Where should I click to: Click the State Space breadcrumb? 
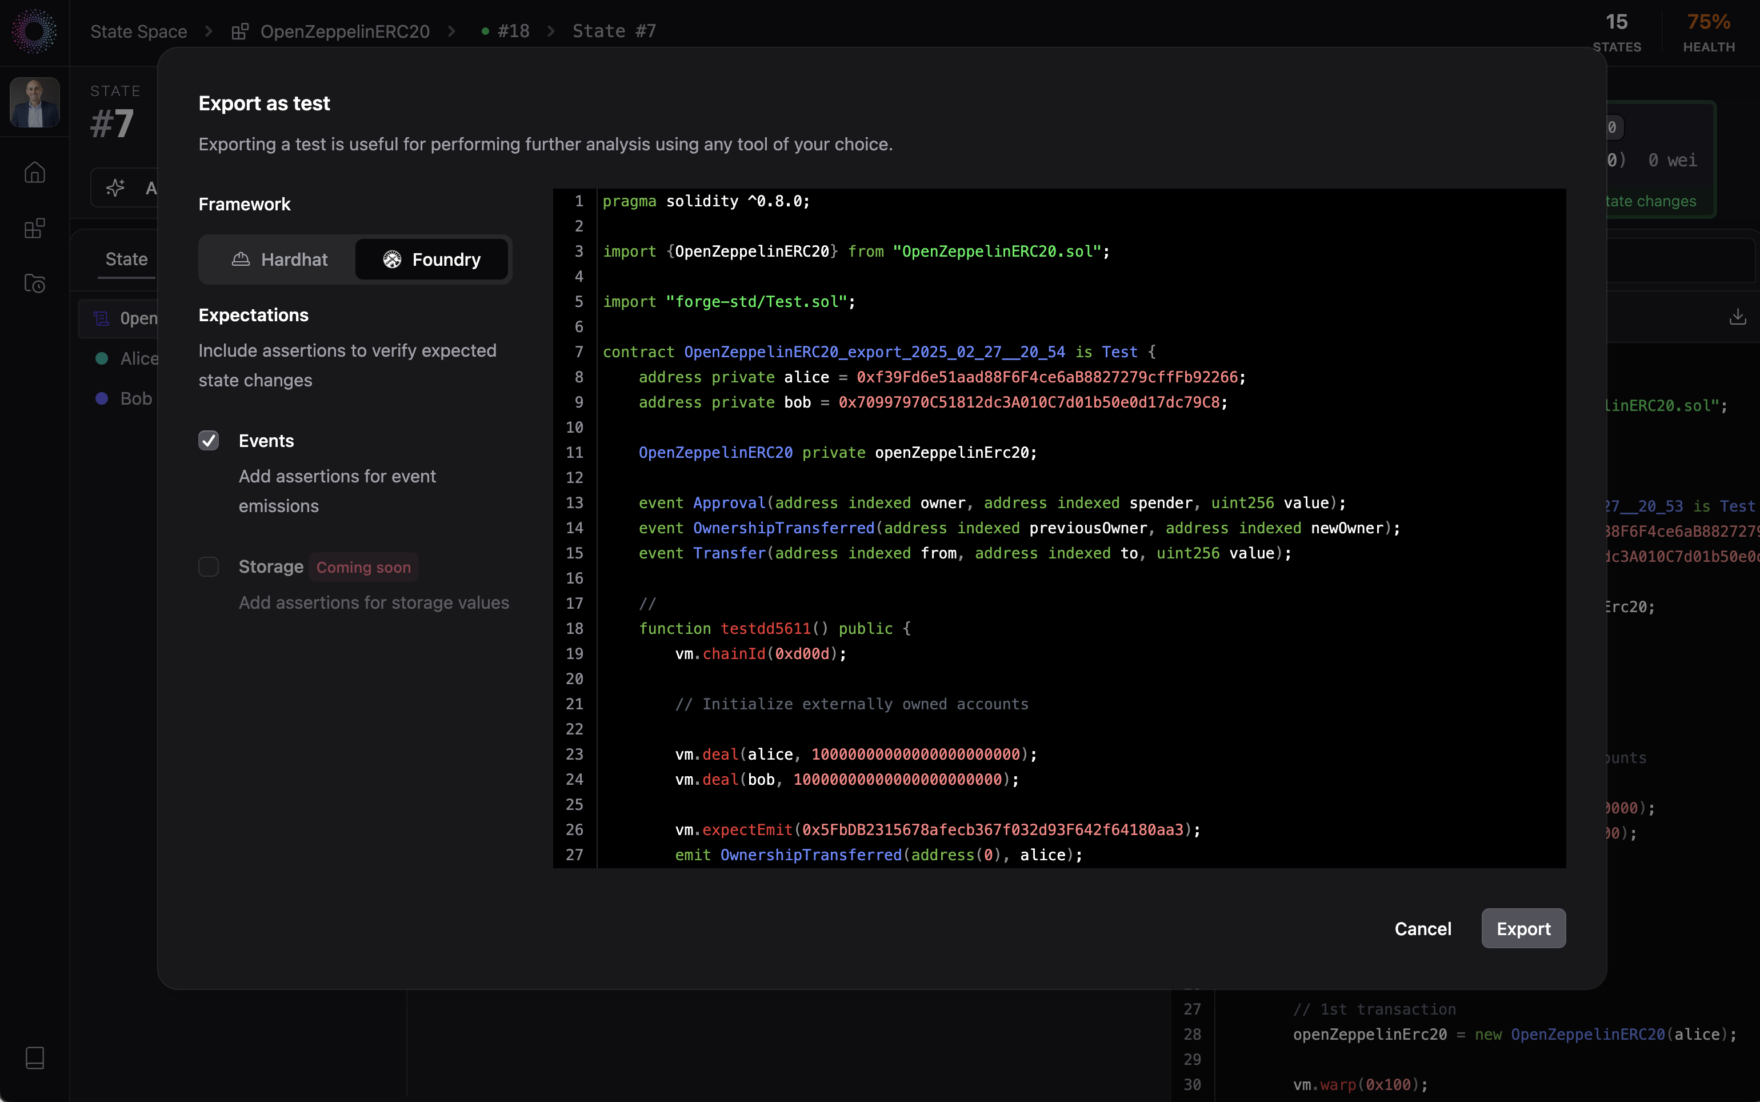pos(138,31)
